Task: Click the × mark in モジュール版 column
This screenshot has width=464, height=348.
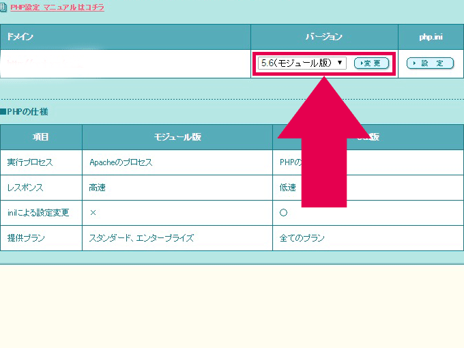Action: 93,213
